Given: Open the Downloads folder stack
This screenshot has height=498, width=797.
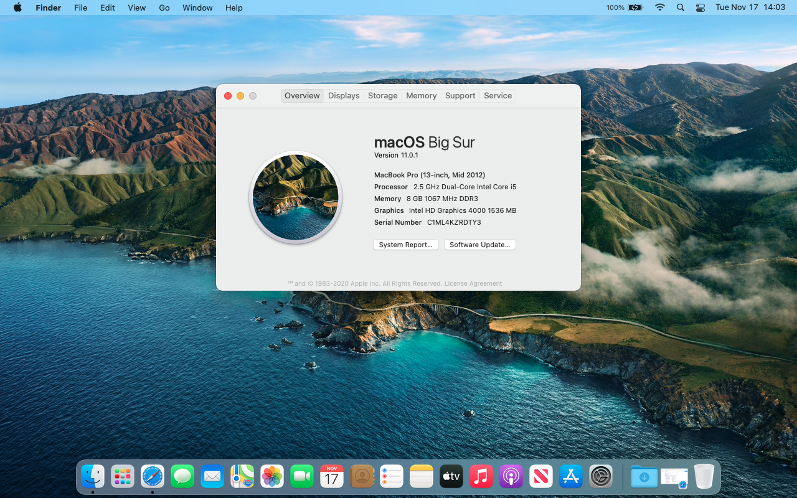Looking at the screenshot, I should click(x=644, y=477).
